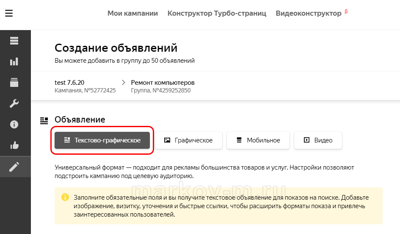The width and height of the screenshot is (400, 234).
Task: Select the Видео ad type
Action: pos(318,140)
